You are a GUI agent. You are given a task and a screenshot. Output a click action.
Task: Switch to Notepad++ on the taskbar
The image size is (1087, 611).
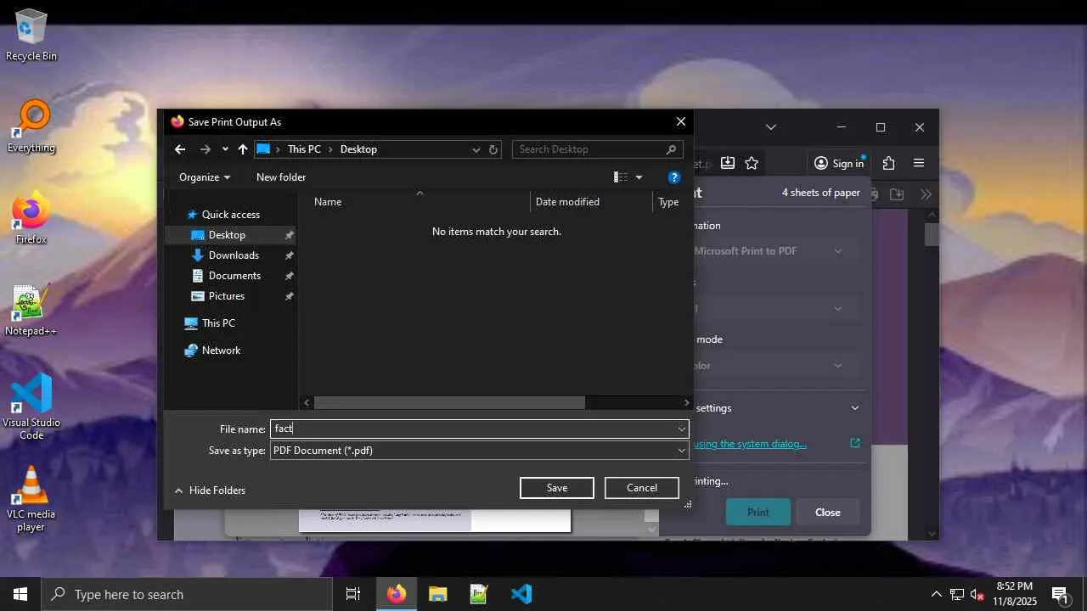(x=479, y=594)
